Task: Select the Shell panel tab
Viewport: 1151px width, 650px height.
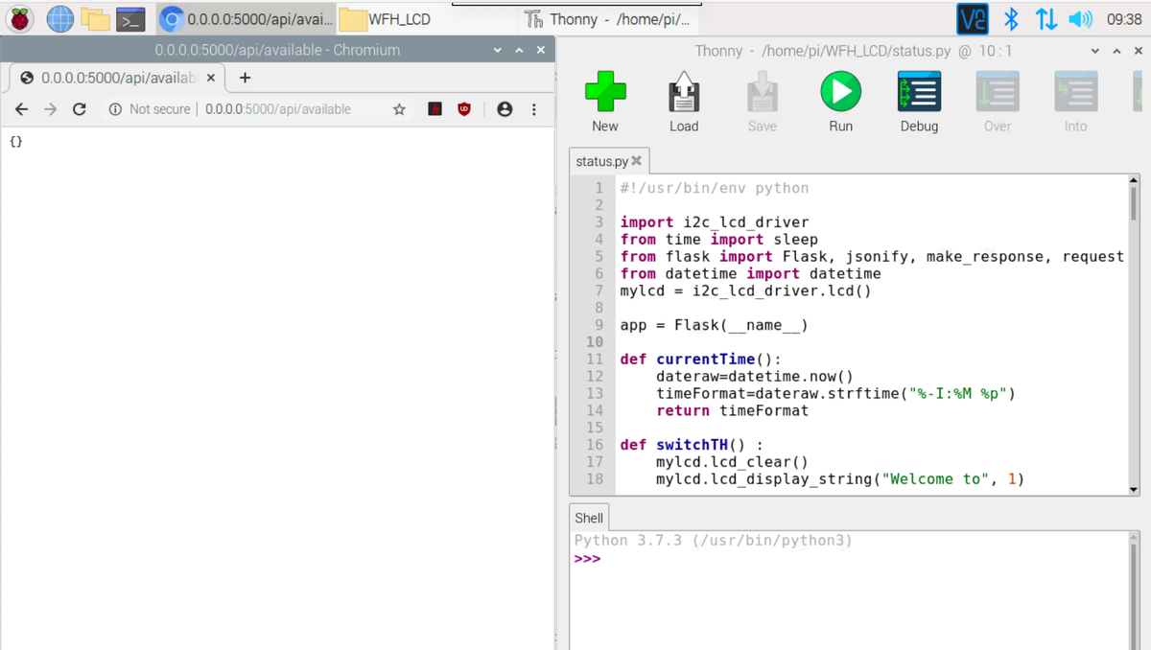Action: point(588,517)
